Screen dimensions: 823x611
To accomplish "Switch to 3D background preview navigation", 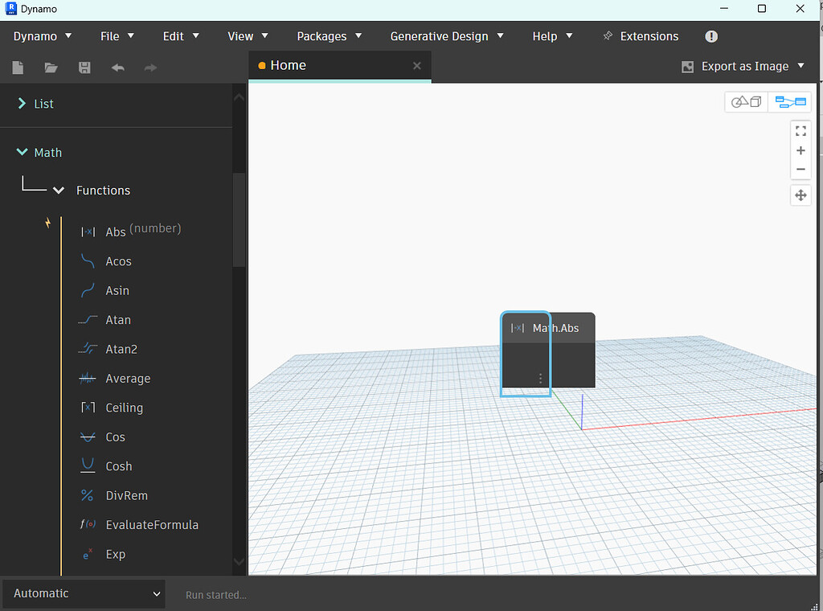I will click(x=747, y=102).
